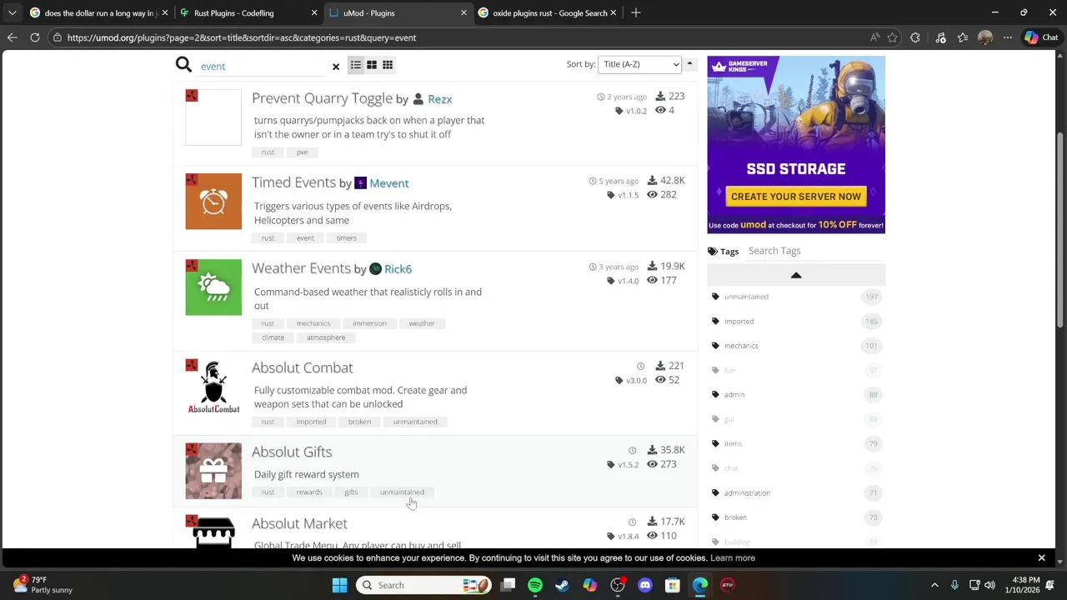Switch to small grid view layout
This screenshot has width=1067, height=600.
(388, 65)
